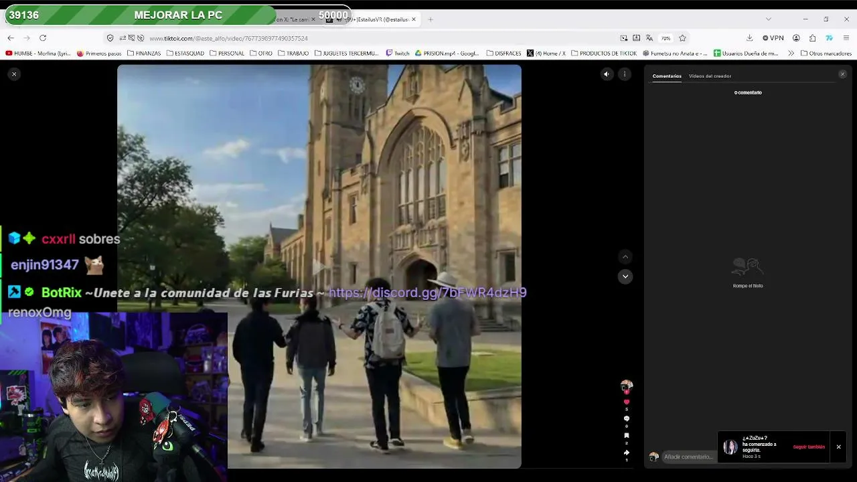The image size is (857, 482).
Task: Close the EstailusVR tab
Action: (414, 19)
